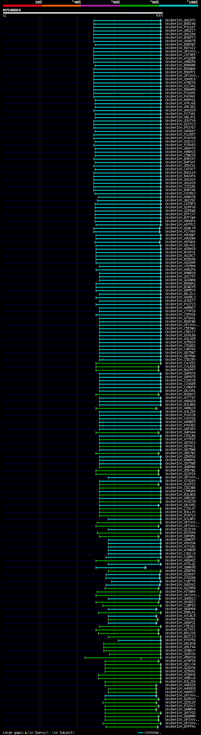
Task: Click the short cyan alignment bar for UniRef100_P78754
Action: pos(140,640)
